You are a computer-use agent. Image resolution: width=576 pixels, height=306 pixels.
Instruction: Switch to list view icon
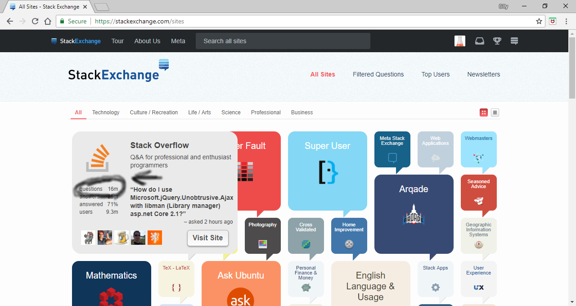pyautogui.click(x=495, y=112)
